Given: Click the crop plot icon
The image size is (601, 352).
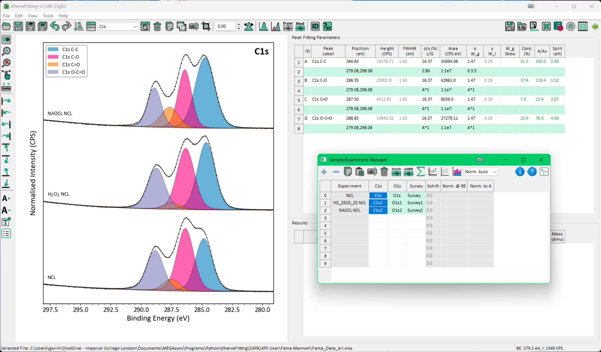Looking at the screenshot, I should point(206,26).
